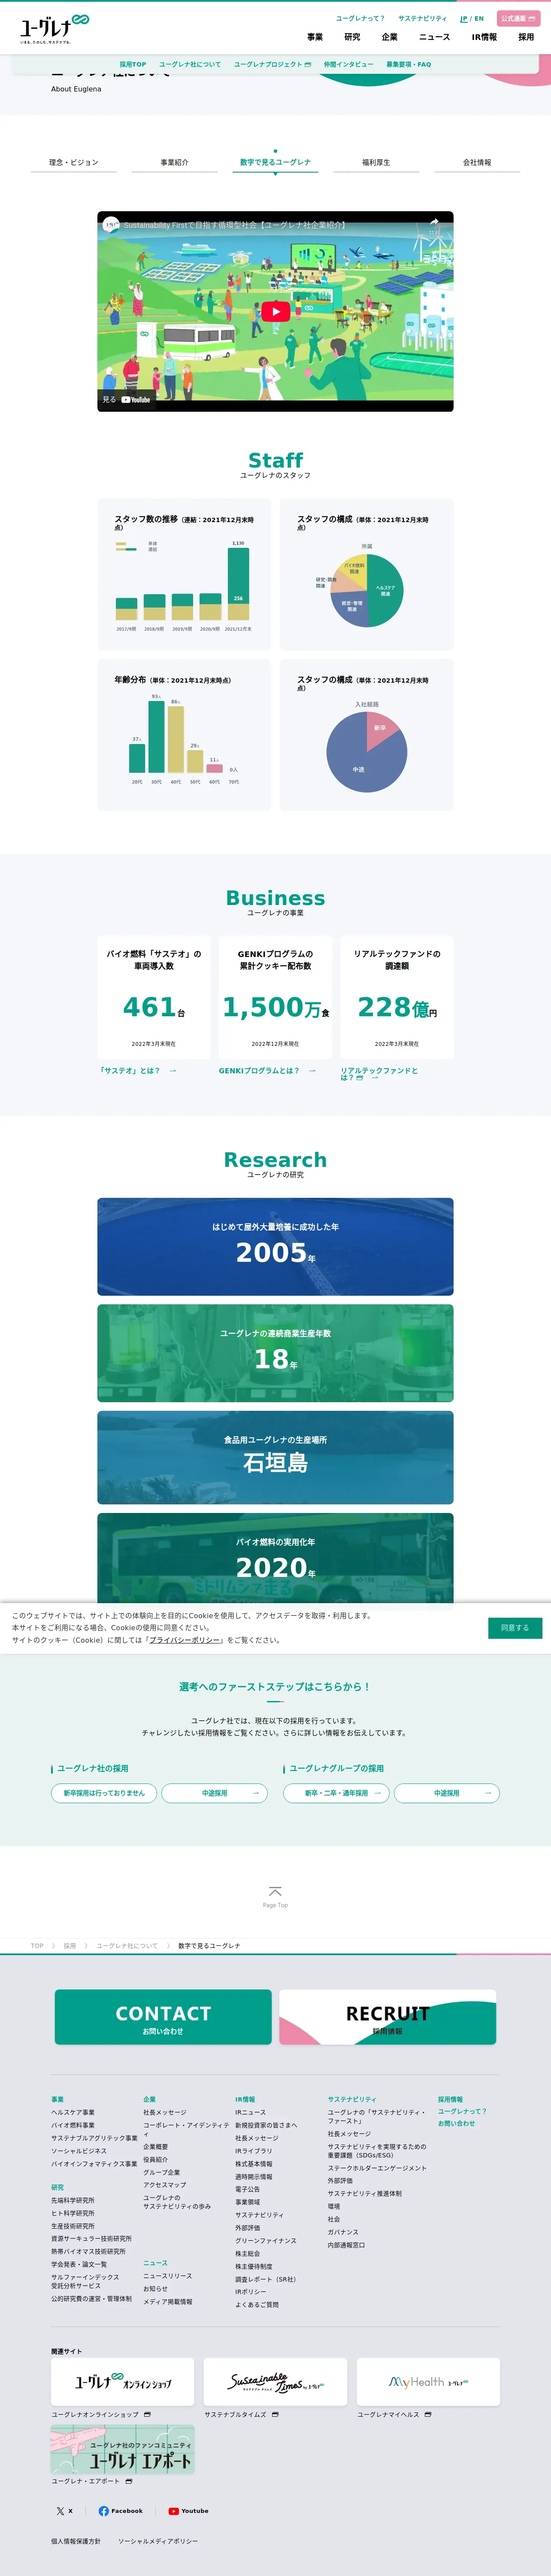Open 仲間インタビュー sub navigation link
551x2576 pixels.
pos(348,64)
